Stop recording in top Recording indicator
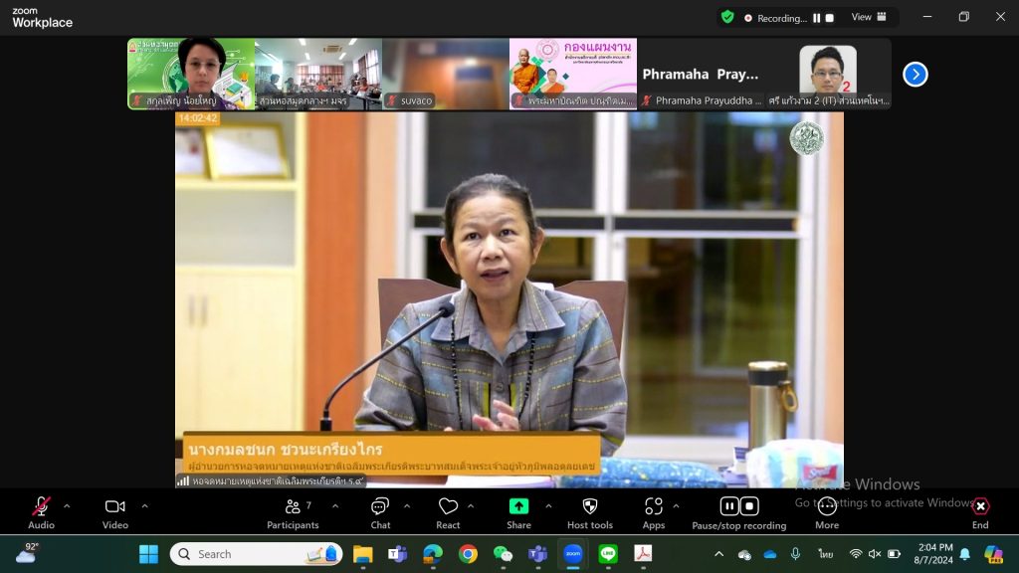The image size is (1019, 573). (829, 18)
